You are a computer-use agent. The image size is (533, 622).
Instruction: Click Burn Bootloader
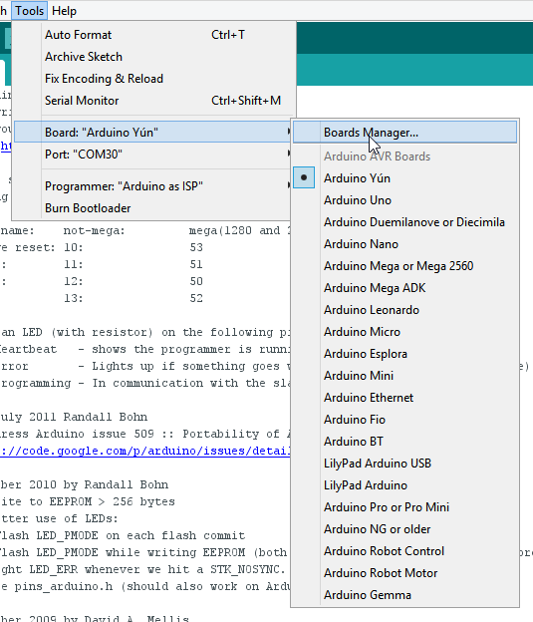[x=152, y=208]
